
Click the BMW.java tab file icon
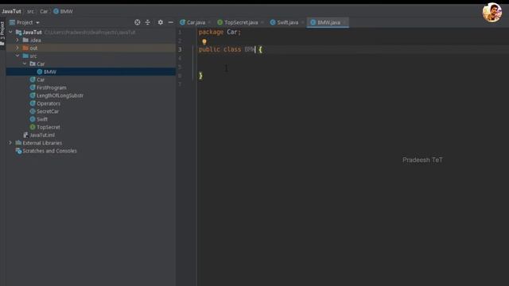tap(313, 22)
